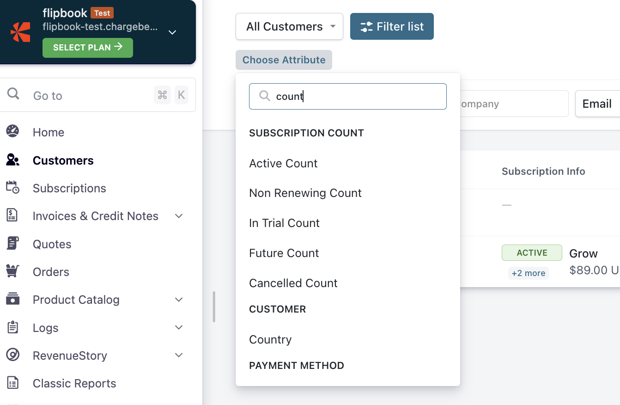This screenshot has height=405, width=620.
Task: Open the Subscriptions calendar icon
Action: point(12,187)
